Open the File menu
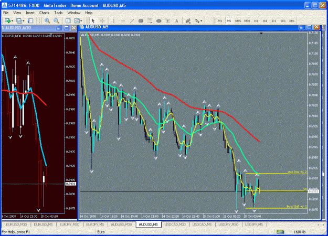 click(6, 13)
